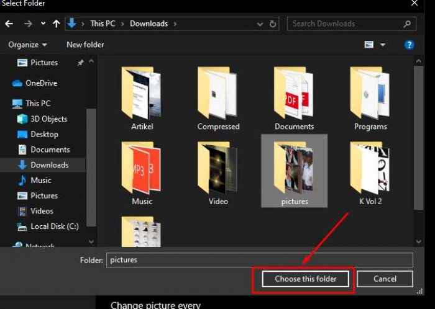The height and width of the screenshot is (309, 435).
Task: Click the Back navigation arrow
Action: click(x=9, y=24)
